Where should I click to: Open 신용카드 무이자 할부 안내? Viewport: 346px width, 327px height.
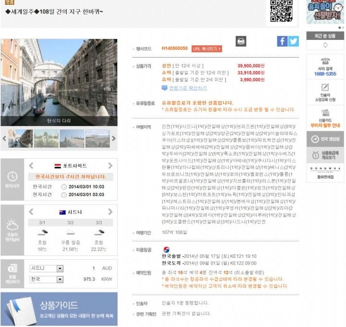[x=325, y=119]
